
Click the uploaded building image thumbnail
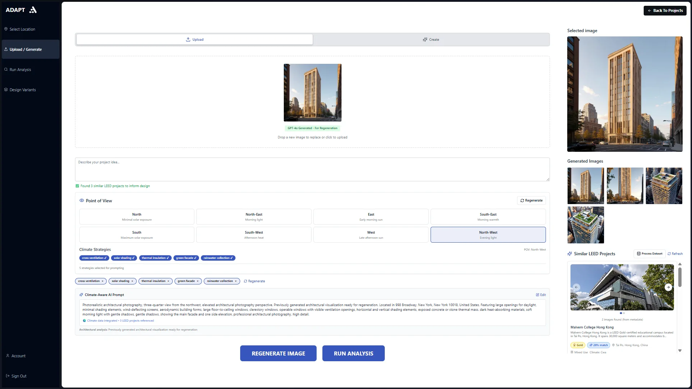click(x=312, y=93)
